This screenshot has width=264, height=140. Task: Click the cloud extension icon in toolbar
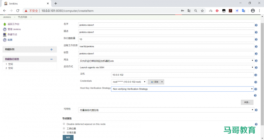(211, 10)
